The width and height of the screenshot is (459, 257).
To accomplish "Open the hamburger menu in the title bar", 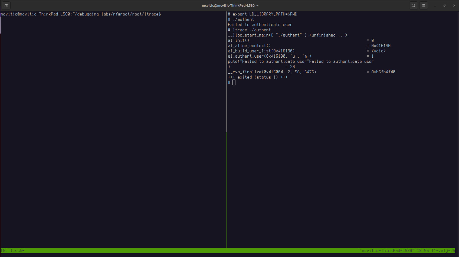I will [x=423, y=5].
